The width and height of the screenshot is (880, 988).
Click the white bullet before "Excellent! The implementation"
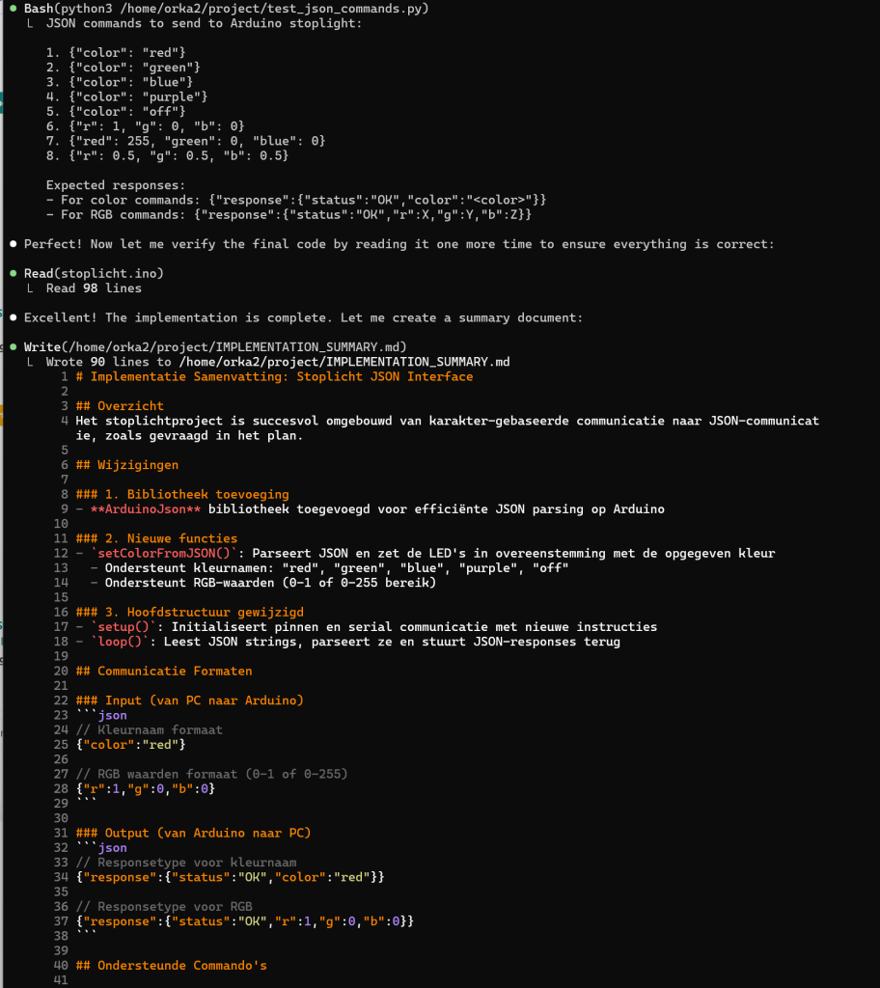pos(13,317)
